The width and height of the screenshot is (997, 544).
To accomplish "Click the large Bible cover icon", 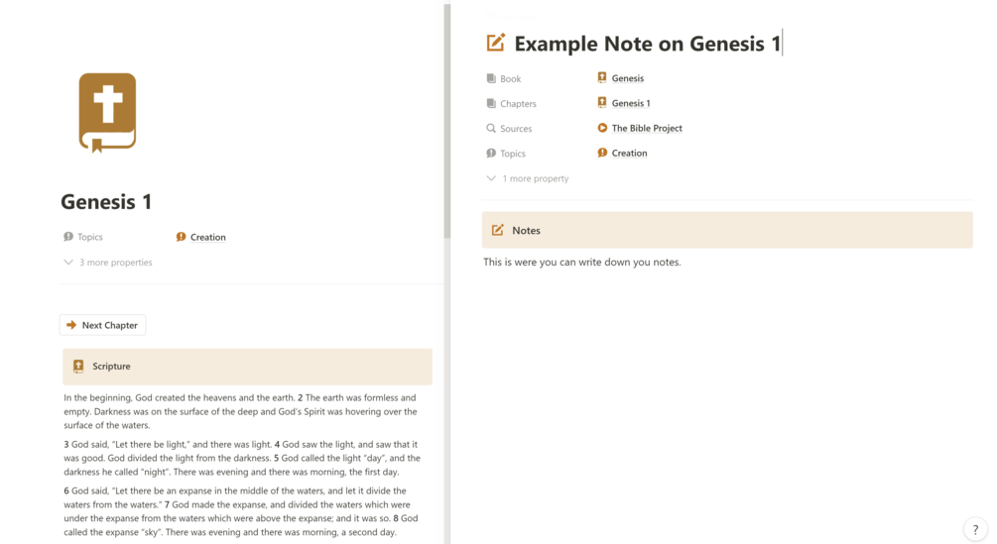I will [107, 112].
